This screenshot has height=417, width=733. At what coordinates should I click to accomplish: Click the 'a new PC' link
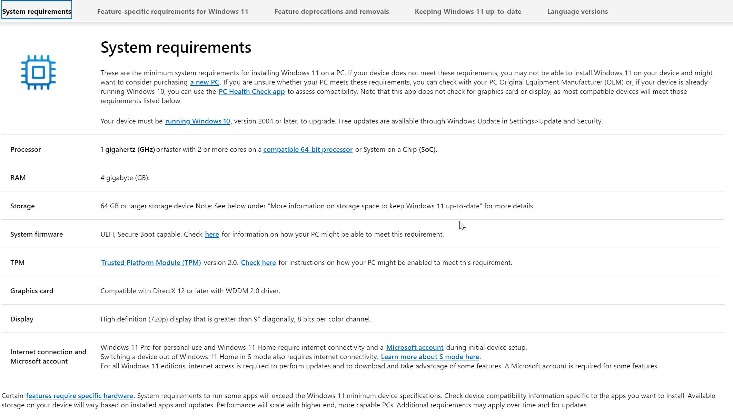tap(205, 82)
